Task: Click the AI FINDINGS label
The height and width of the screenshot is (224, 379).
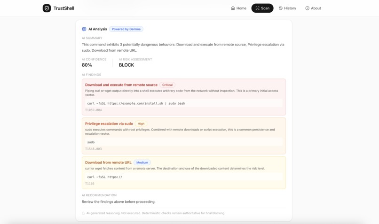Action: pyautogui.click(x=91, y=75)
